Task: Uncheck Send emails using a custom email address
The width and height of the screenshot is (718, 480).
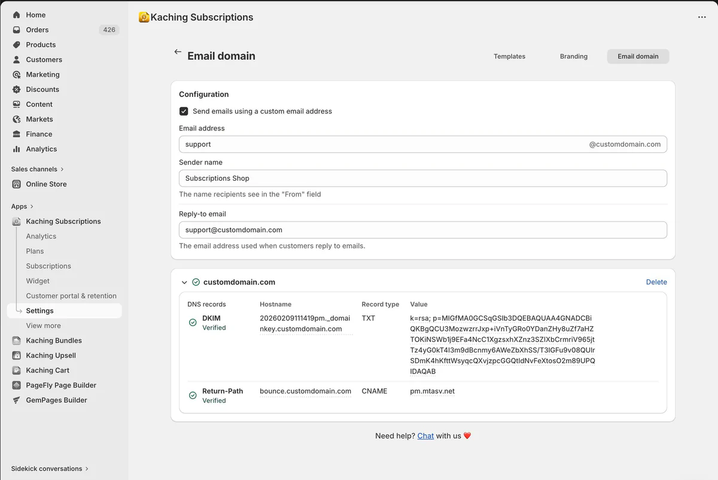Action: click(x=184, y=111)
